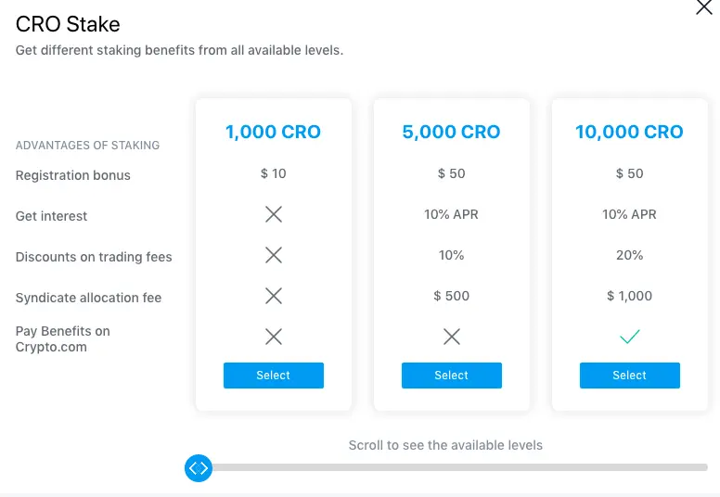
Task: Click the Pay Benefits X in 1,000 CRO
Action: [274, 337]
